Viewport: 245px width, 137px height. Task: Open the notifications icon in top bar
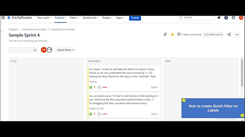coord(219,18)
